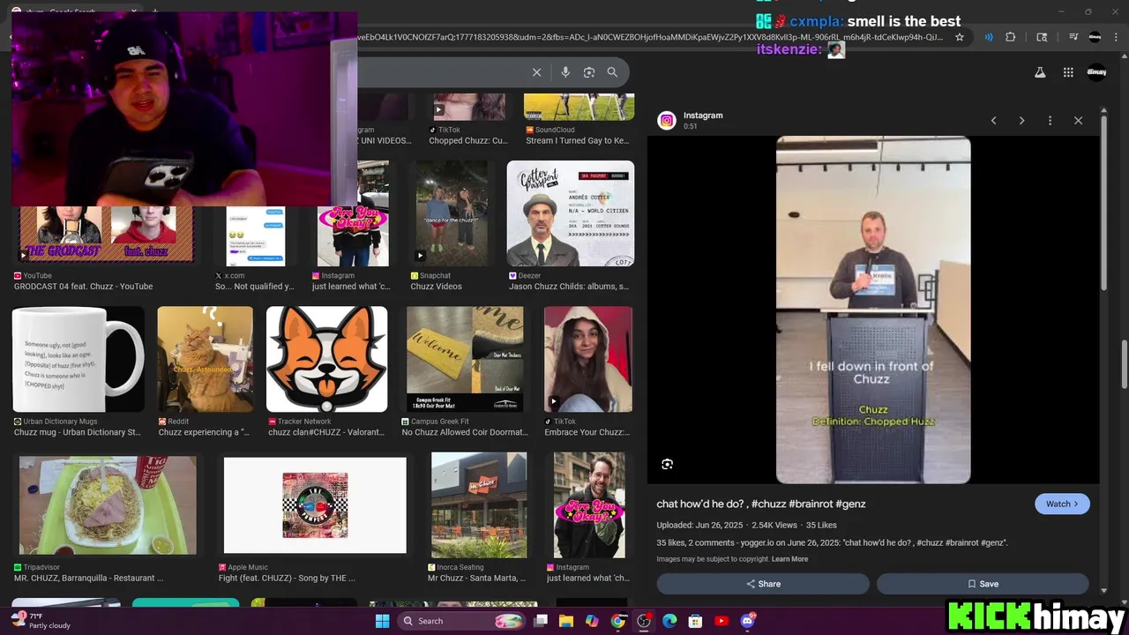Click the 'Chopped Chuzz: Cu...' TikTok caption
1129x635 pixels.
click(x=468, y=141)
